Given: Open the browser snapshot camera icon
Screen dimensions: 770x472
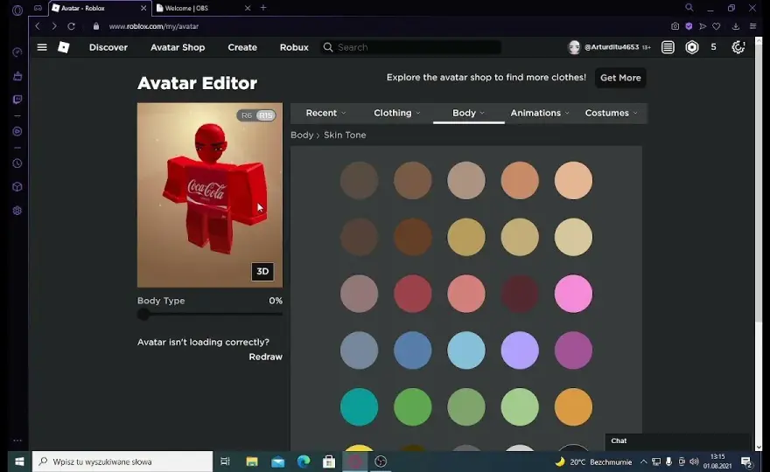Looking at the screenshot, I should coord(675,26).
